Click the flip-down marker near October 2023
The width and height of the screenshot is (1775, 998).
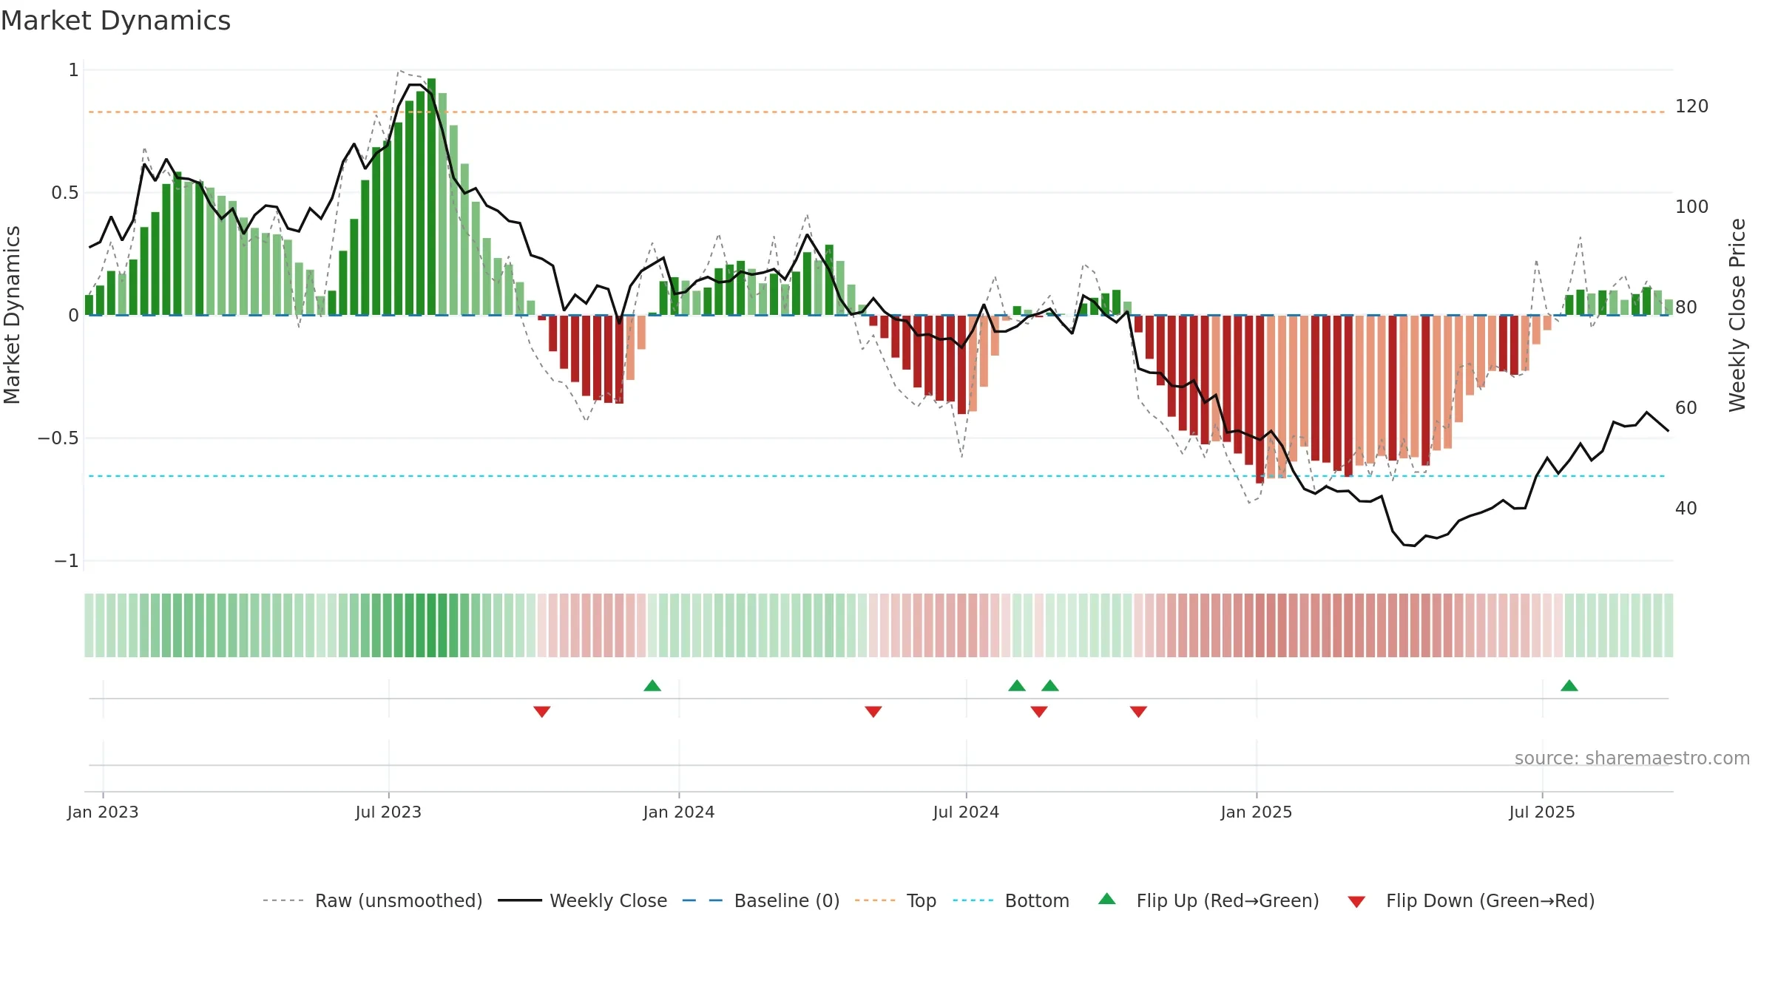click(x=542, y=711)
